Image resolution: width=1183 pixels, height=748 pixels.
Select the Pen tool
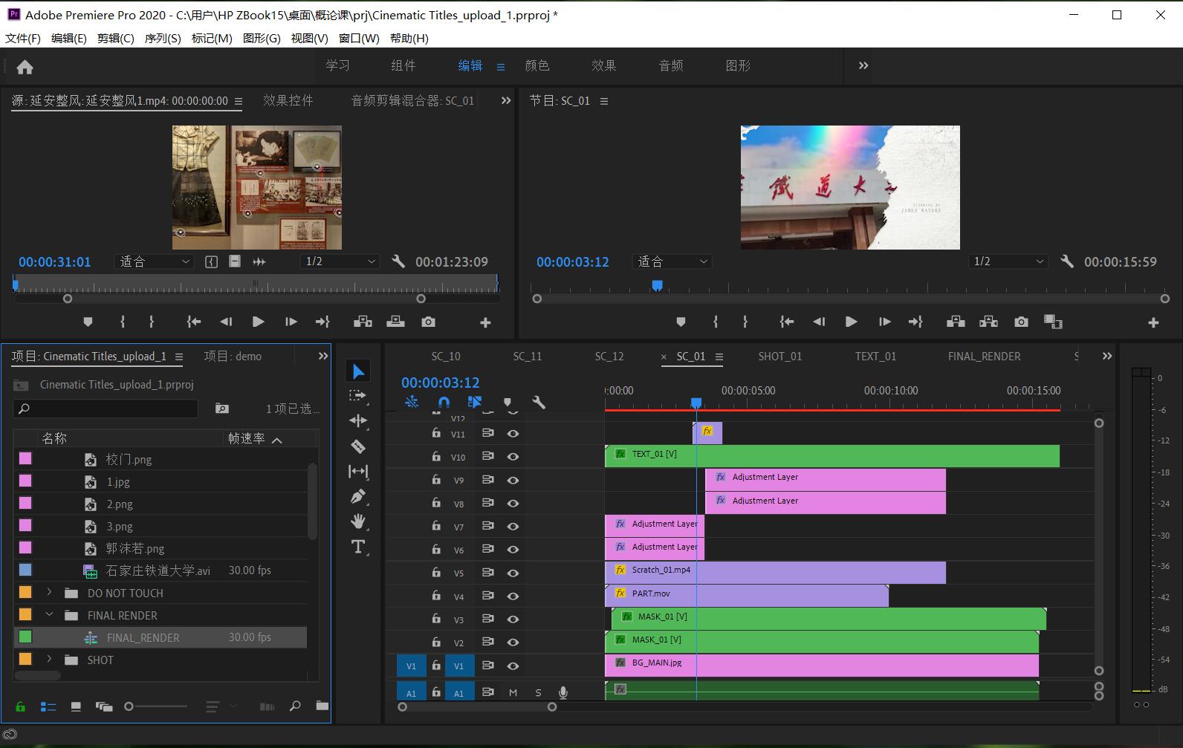point(358,496)
